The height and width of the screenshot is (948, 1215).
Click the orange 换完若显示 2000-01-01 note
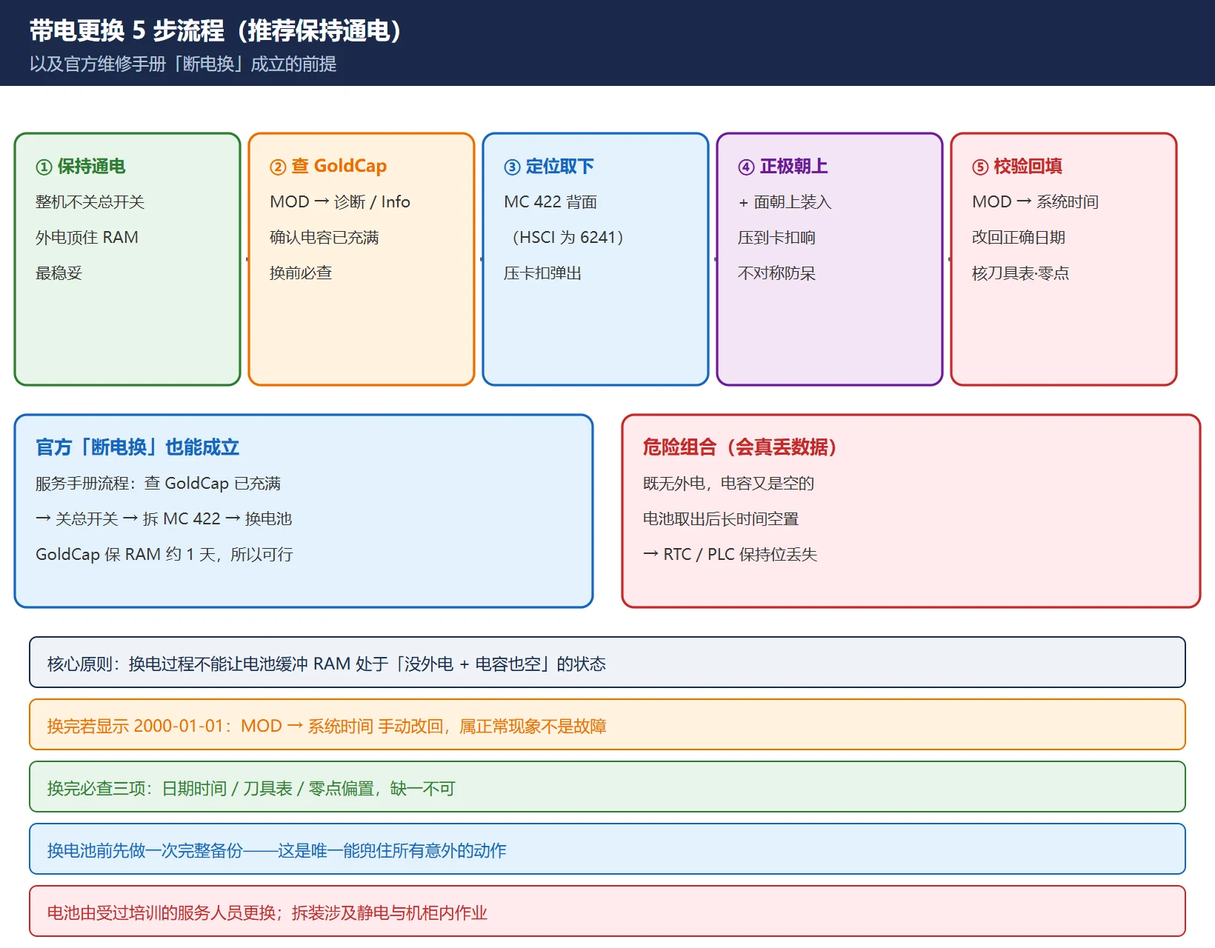coord(607,724)
